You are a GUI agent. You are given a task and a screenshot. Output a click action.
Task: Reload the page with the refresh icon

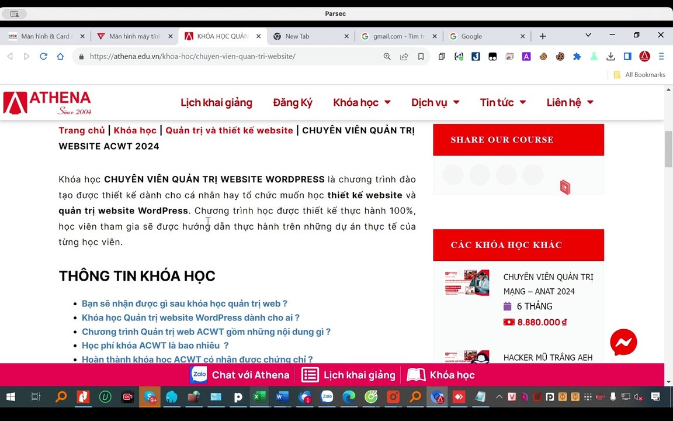(43, 56)
